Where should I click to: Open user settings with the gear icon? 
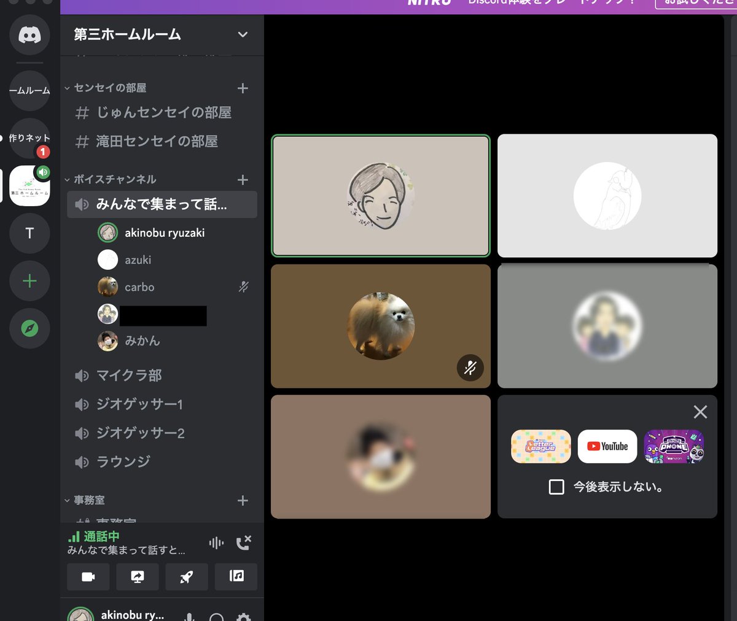pyautogui.click(x=244, y=617)
